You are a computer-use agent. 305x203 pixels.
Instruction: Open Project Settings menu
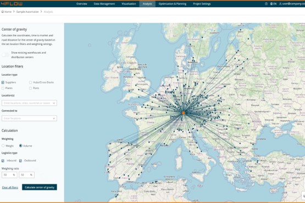[202, 4]
